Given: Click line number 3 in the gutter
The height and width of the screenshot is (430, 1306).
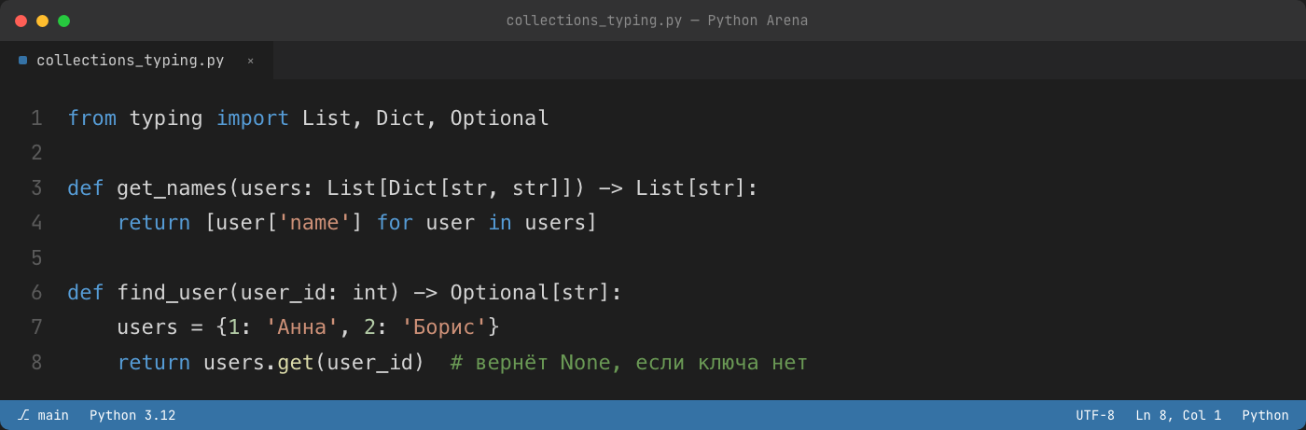Looking at the screenshot, I should coord(36,188).
